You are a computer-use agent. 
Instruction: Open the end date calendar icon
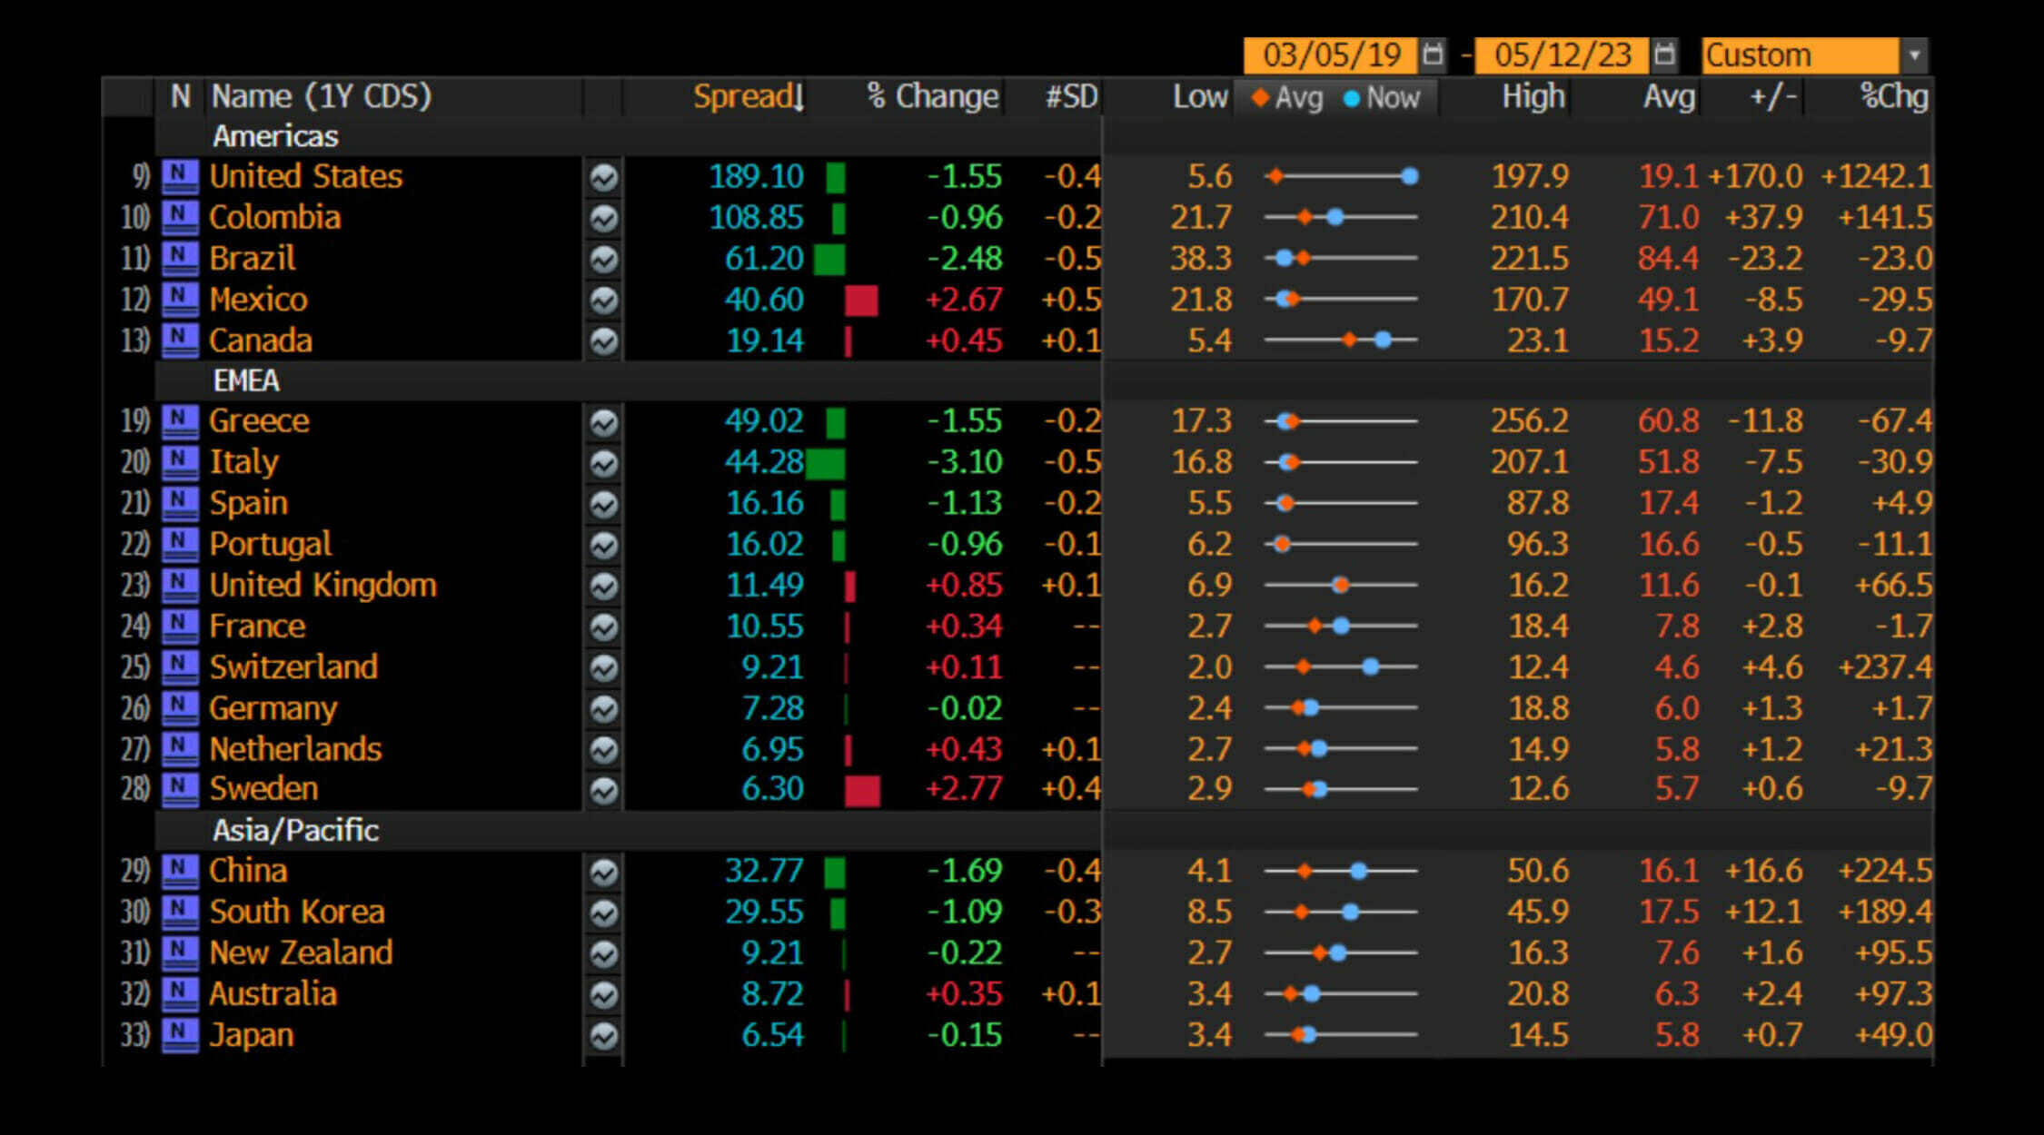point(1664,54)
